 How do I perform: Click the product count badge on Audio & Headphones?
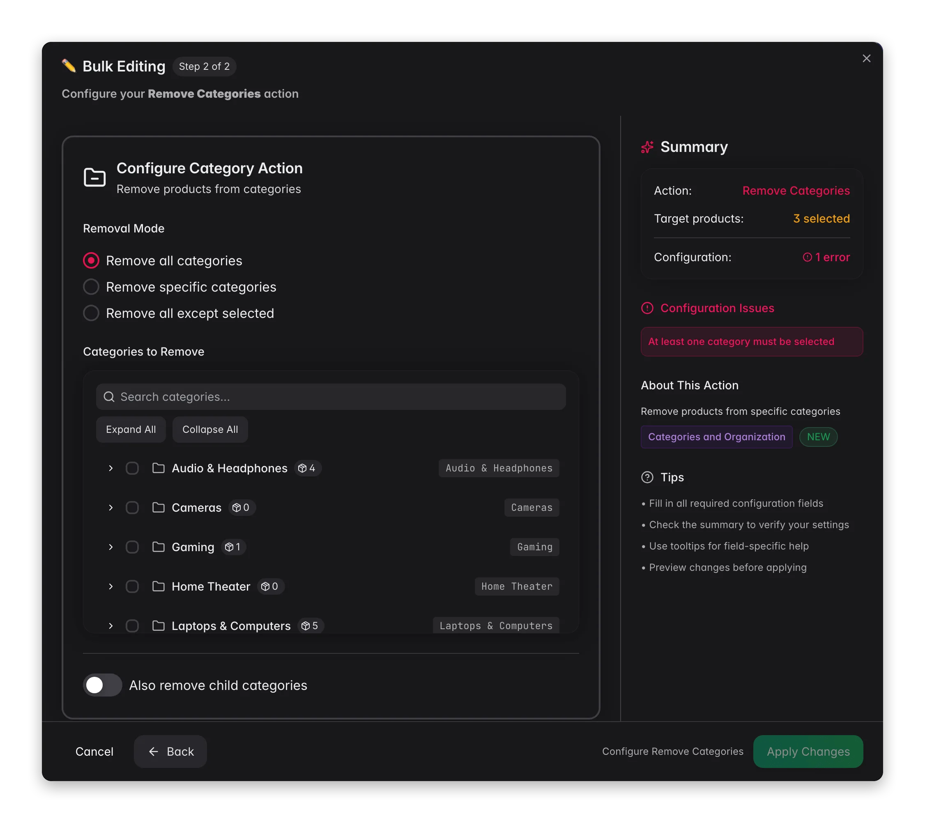click(307, 468)
